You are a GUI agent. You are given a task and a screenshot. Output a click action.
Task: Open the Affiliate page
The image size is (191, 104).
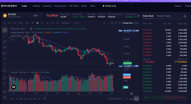(37, 6)
